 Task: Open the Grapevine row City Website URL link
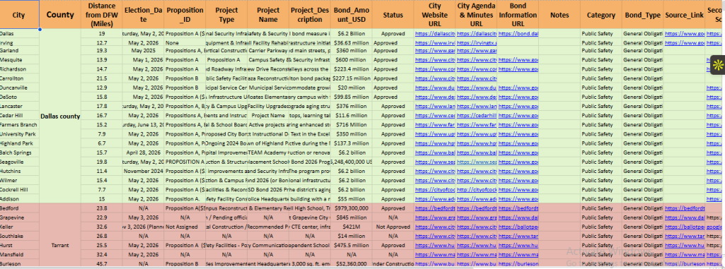coord(435,217)
